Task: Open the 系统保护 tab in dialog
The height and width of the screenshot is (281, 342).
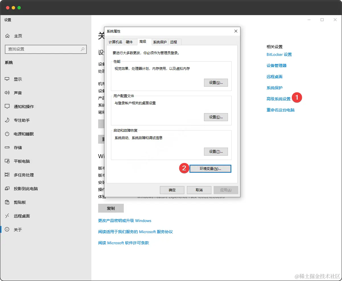Action: (x=160, y=42)
